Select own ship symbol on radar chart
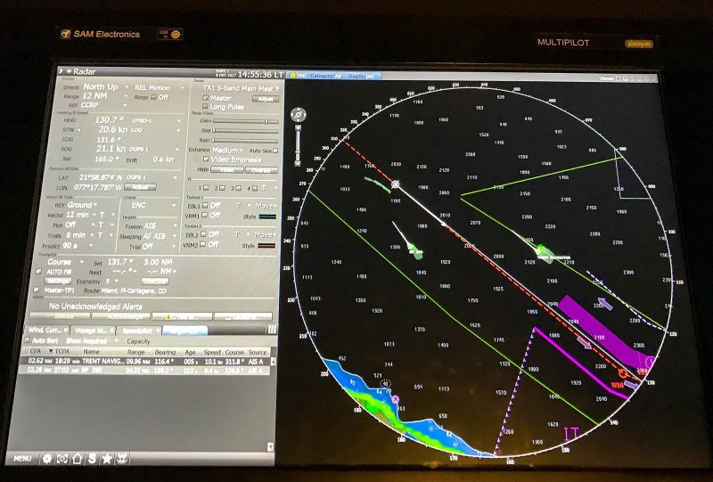This screenshot has height=482, width=713. 396,184
